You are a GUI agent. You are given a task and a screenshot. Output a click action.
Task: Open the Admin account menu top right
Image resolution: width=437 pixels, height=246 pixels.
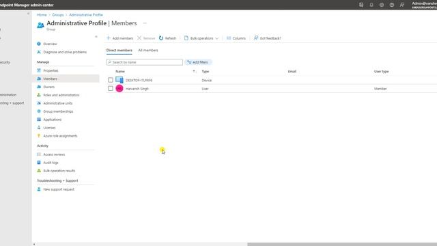424,5
